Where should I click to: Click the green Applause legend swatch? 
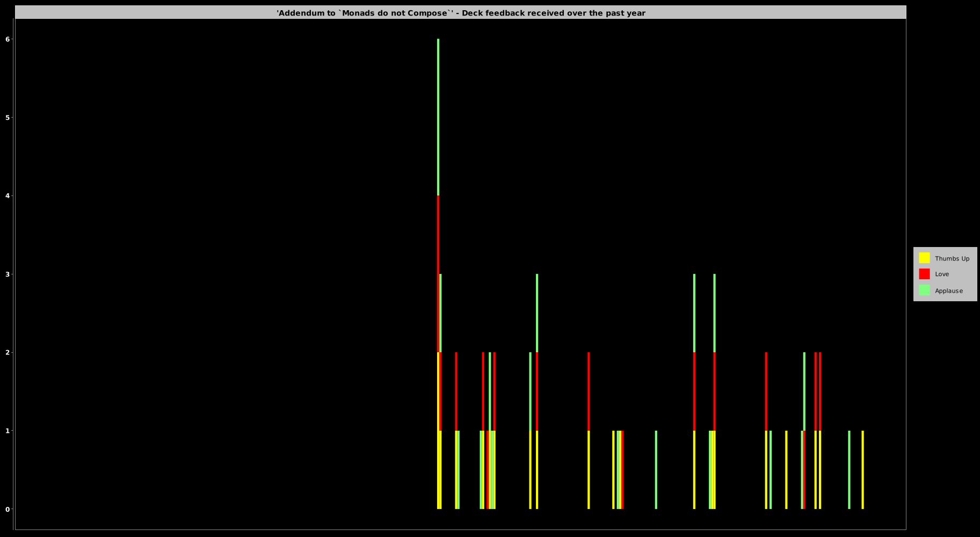[x=924, y=290]
